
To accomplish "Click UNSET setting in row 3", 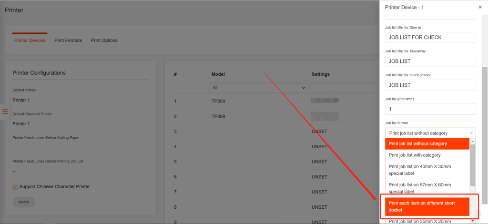I will coord(319,132).
